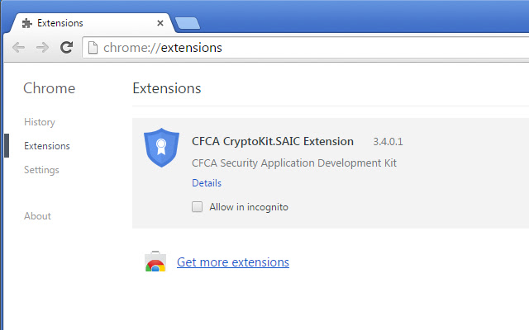The width and height of the screenshot is (529, 330).
Task: Focus the chrome://extensions address bar
Action: click(306, 48)
